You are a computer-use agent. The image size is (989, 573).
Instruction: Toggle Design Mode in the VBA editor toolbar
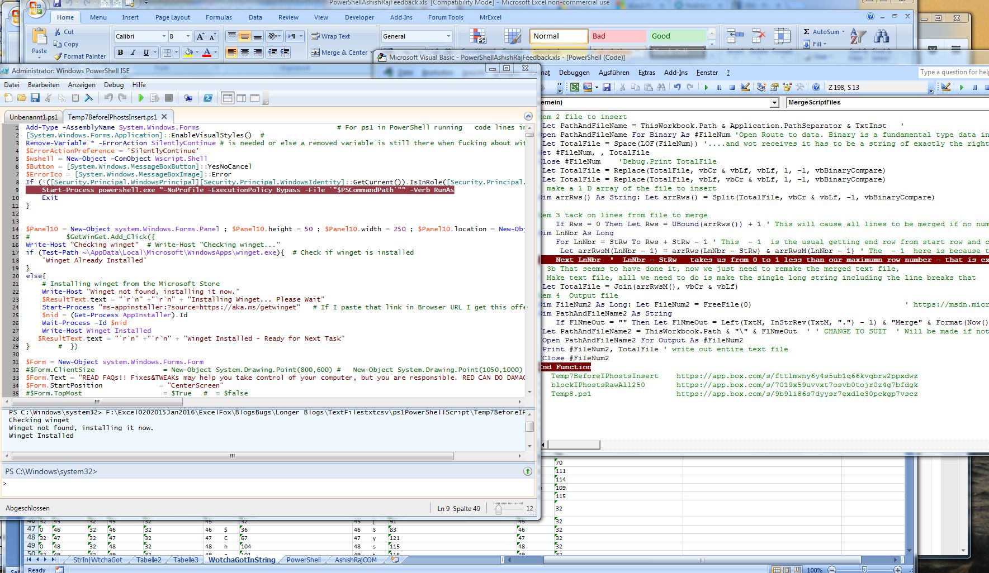point(745,87)
